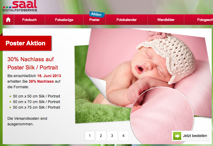
Task: Show slide 4 of the banner
Action: pos(123,136)
